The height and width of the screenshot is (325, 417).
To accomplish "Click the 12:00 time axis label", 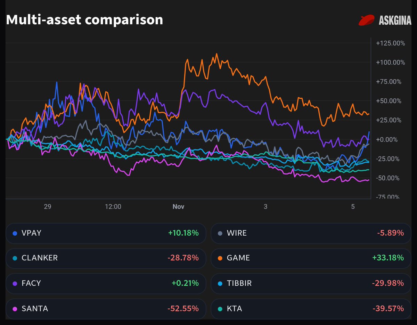I will point(113,206).
